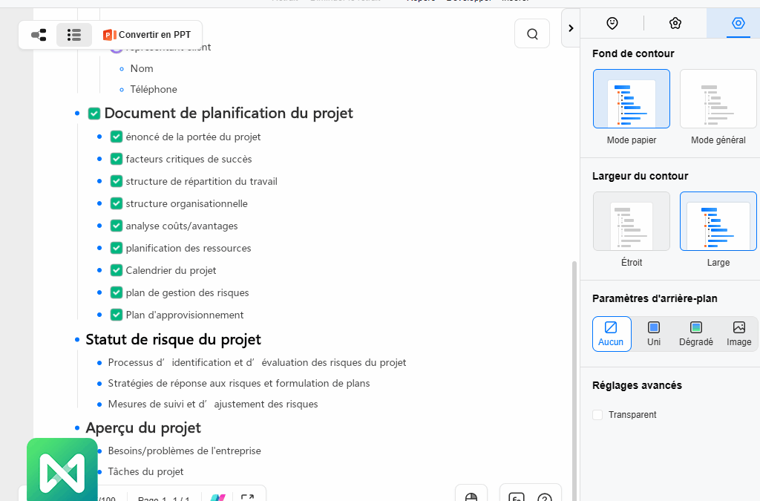The height and width of the screenshot is (501, 760).
Task: Switch to mind map view icon
Action: click(39, 35)
